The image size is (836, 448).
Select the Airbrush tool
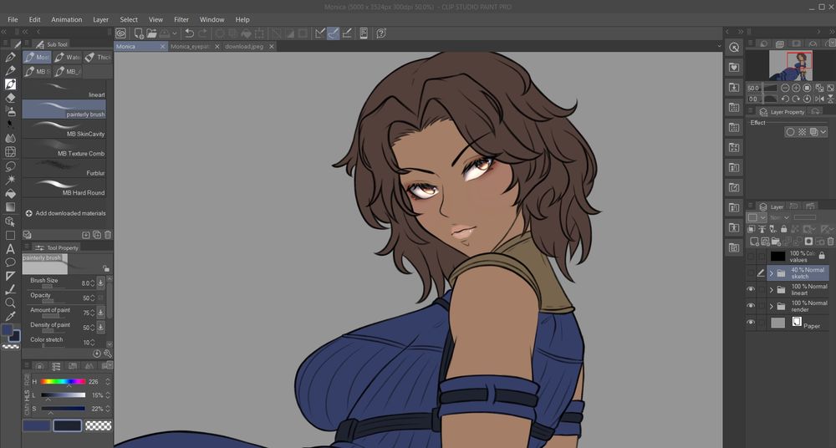point(10,111)
